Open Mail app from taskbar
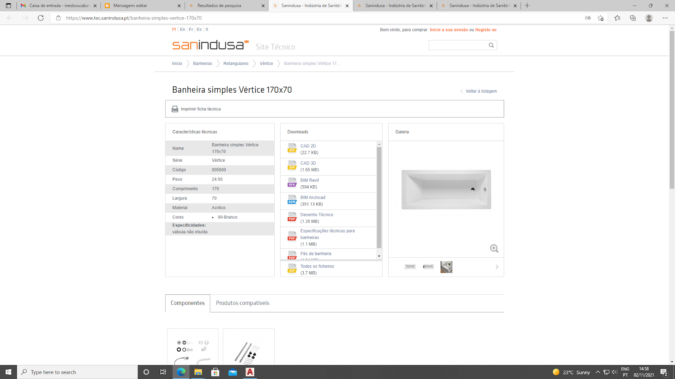 (232, 372)
